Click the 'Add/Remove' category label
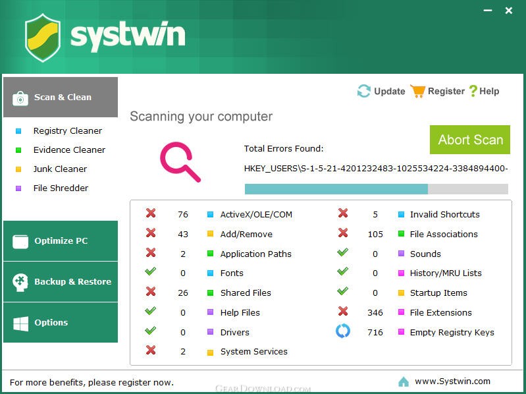Screen dimensions: 526x394 [x=246, y=235]
